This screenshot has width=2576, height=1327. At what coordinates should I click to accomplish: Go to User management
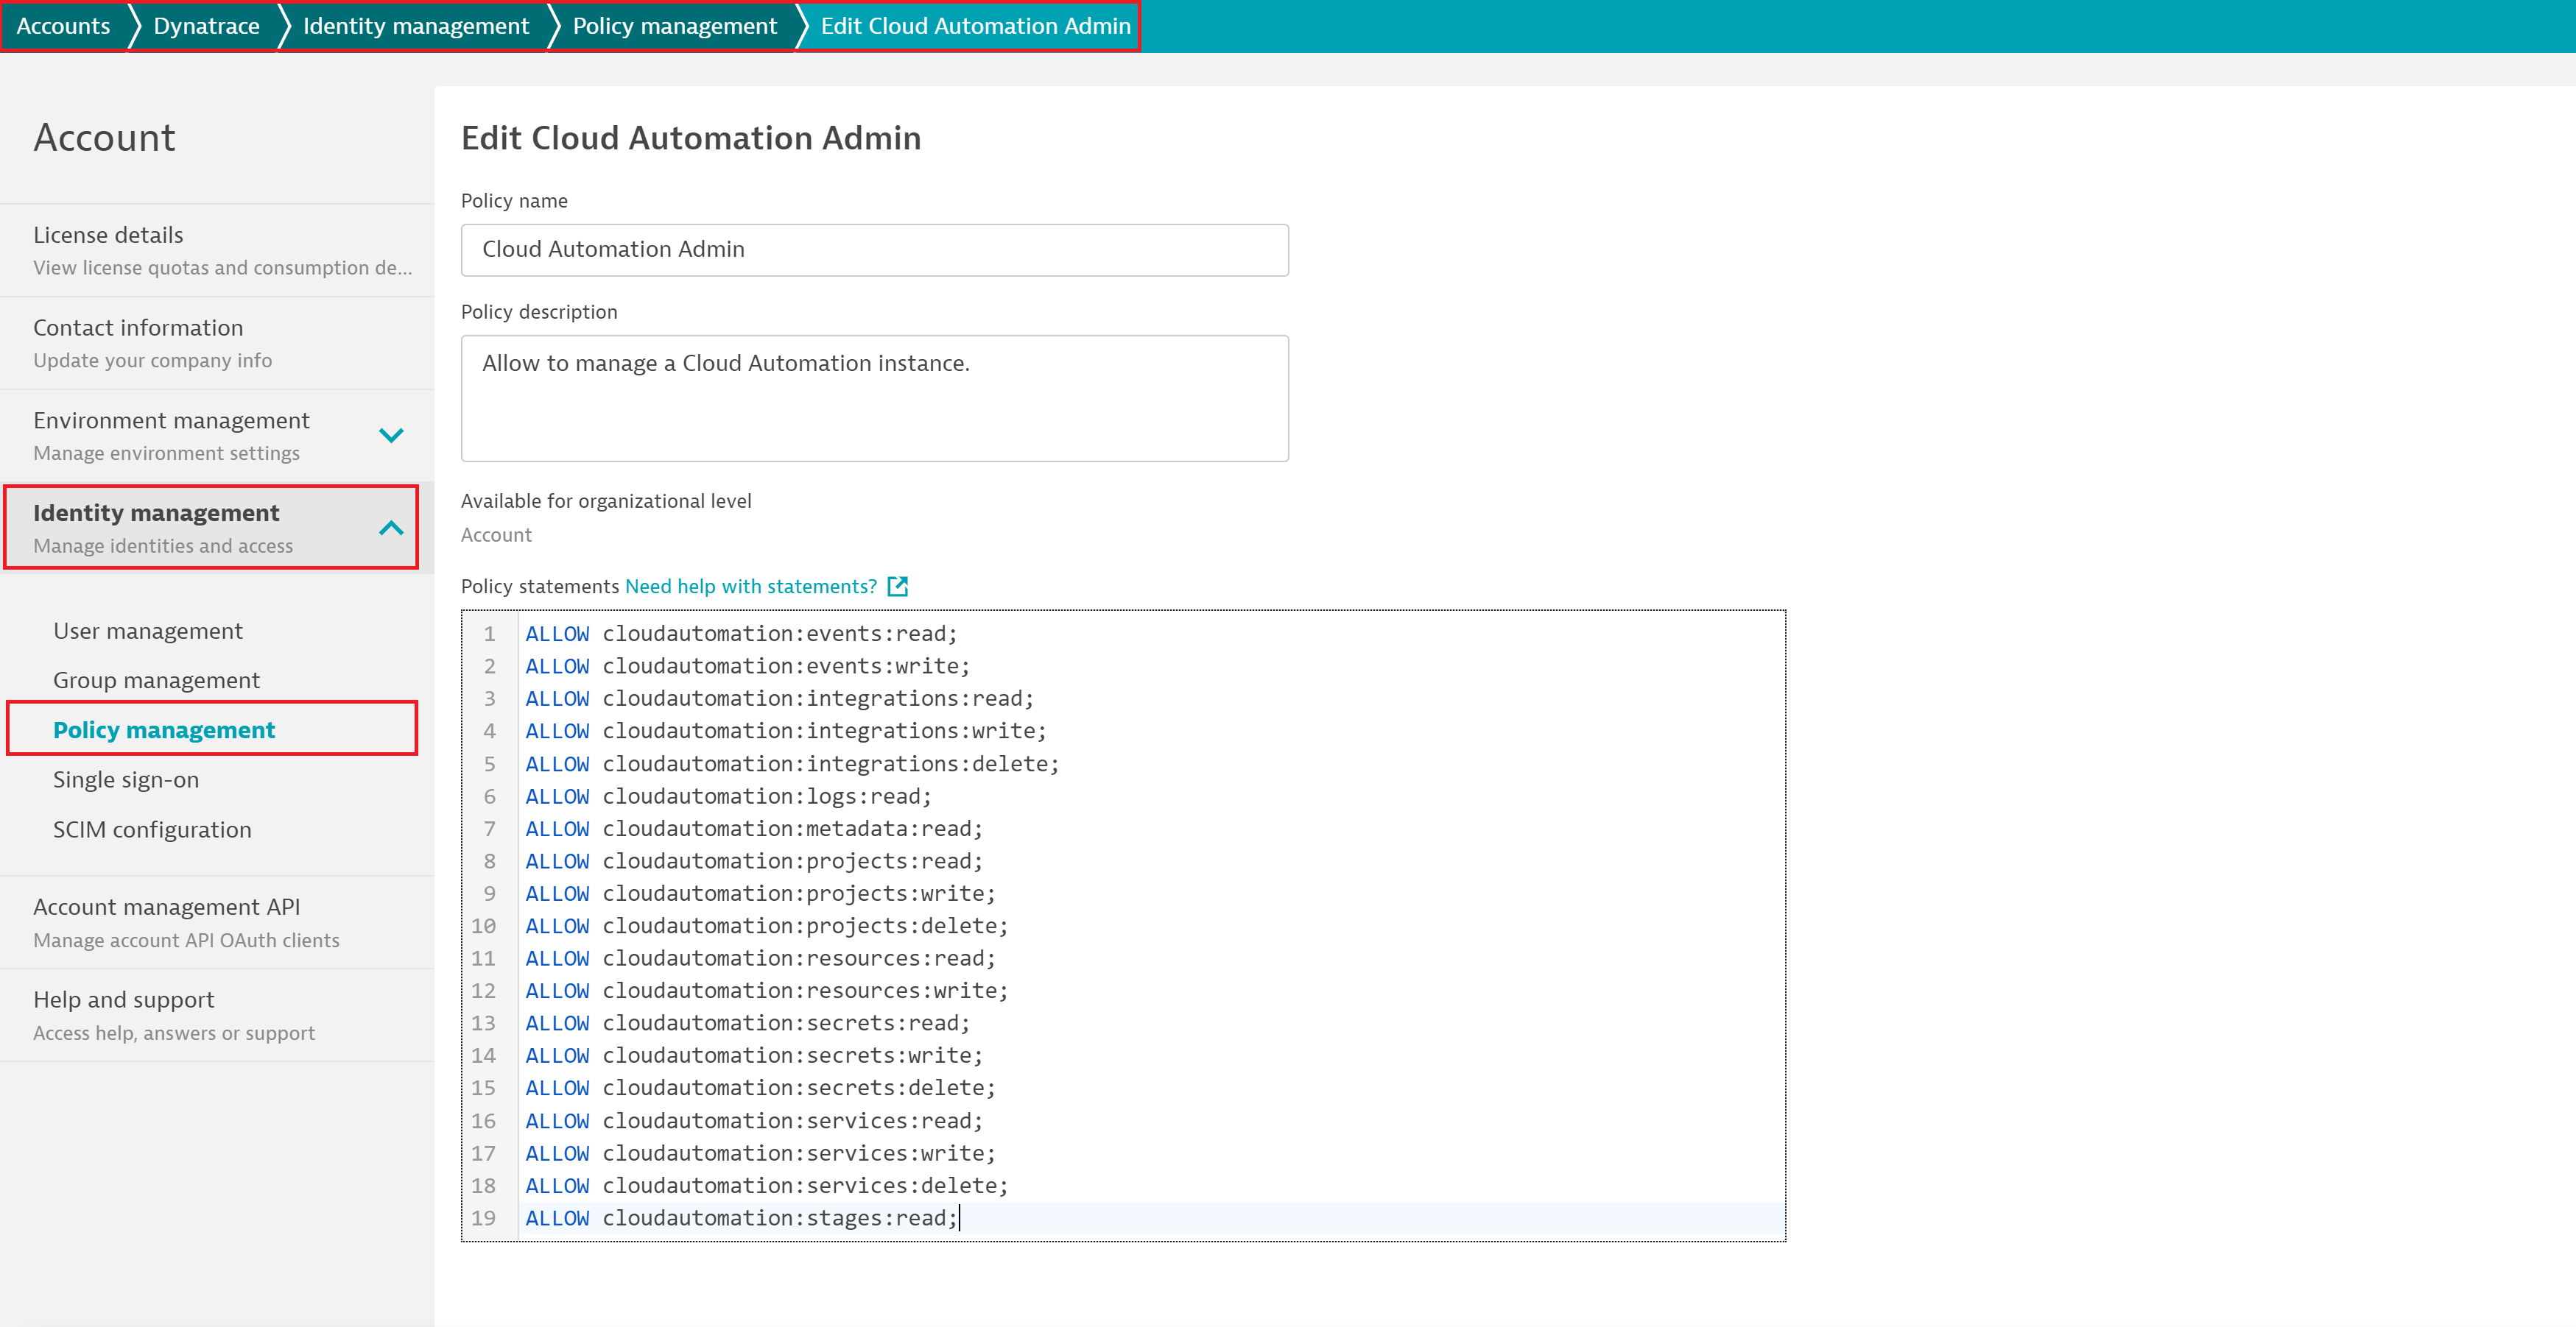(147, 631)
